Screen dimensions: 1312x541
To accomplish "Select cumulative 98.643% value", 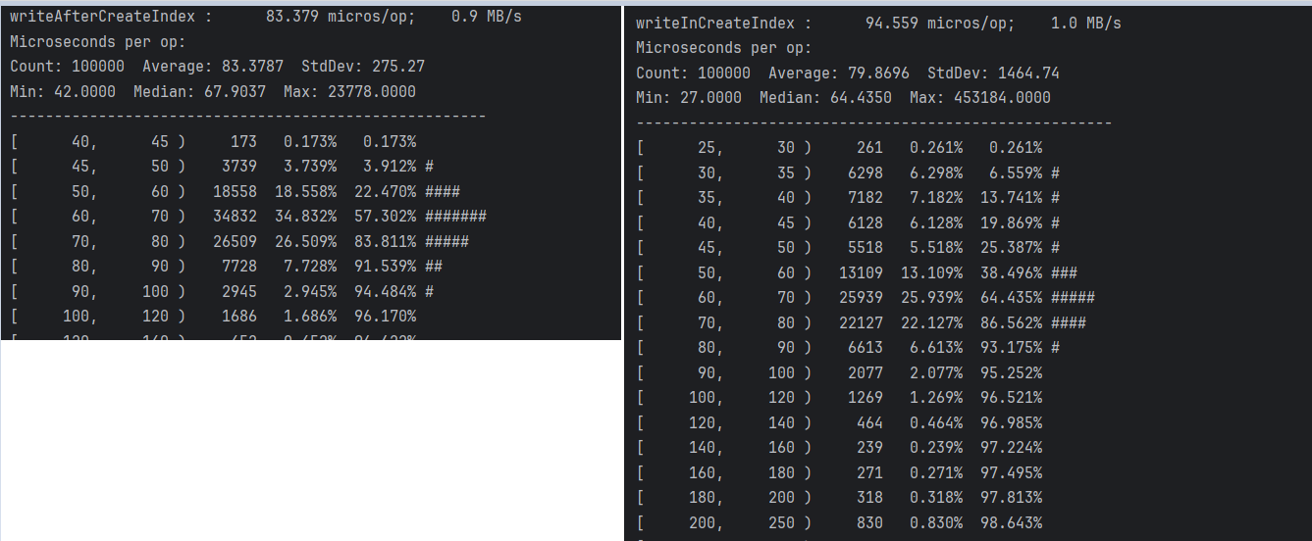I will click(x=1011, y=523).
